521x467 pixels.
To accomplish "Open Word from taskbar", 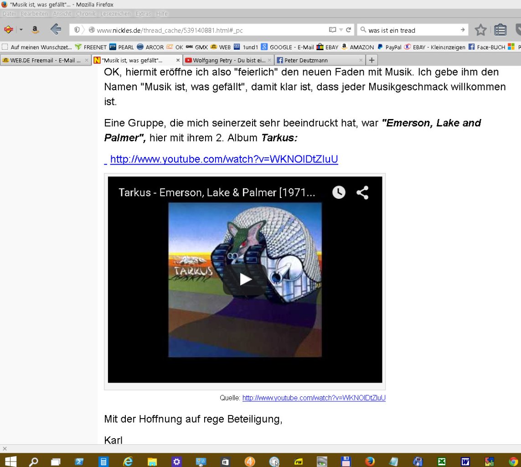I will (465, 462).
